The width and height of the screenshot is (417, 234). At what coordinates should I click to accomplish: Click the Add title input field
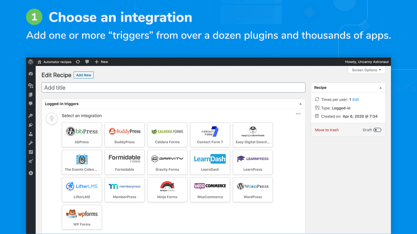point(173,87)
